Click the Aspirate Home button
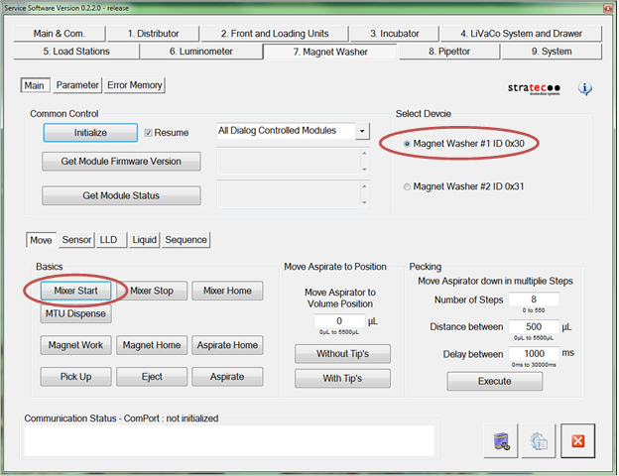619x476 pixels. click(227, 345)
